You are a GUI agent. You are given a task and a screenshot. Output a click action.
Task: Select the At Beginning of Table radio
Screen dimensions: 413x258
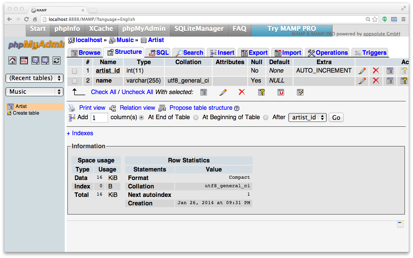196,118
